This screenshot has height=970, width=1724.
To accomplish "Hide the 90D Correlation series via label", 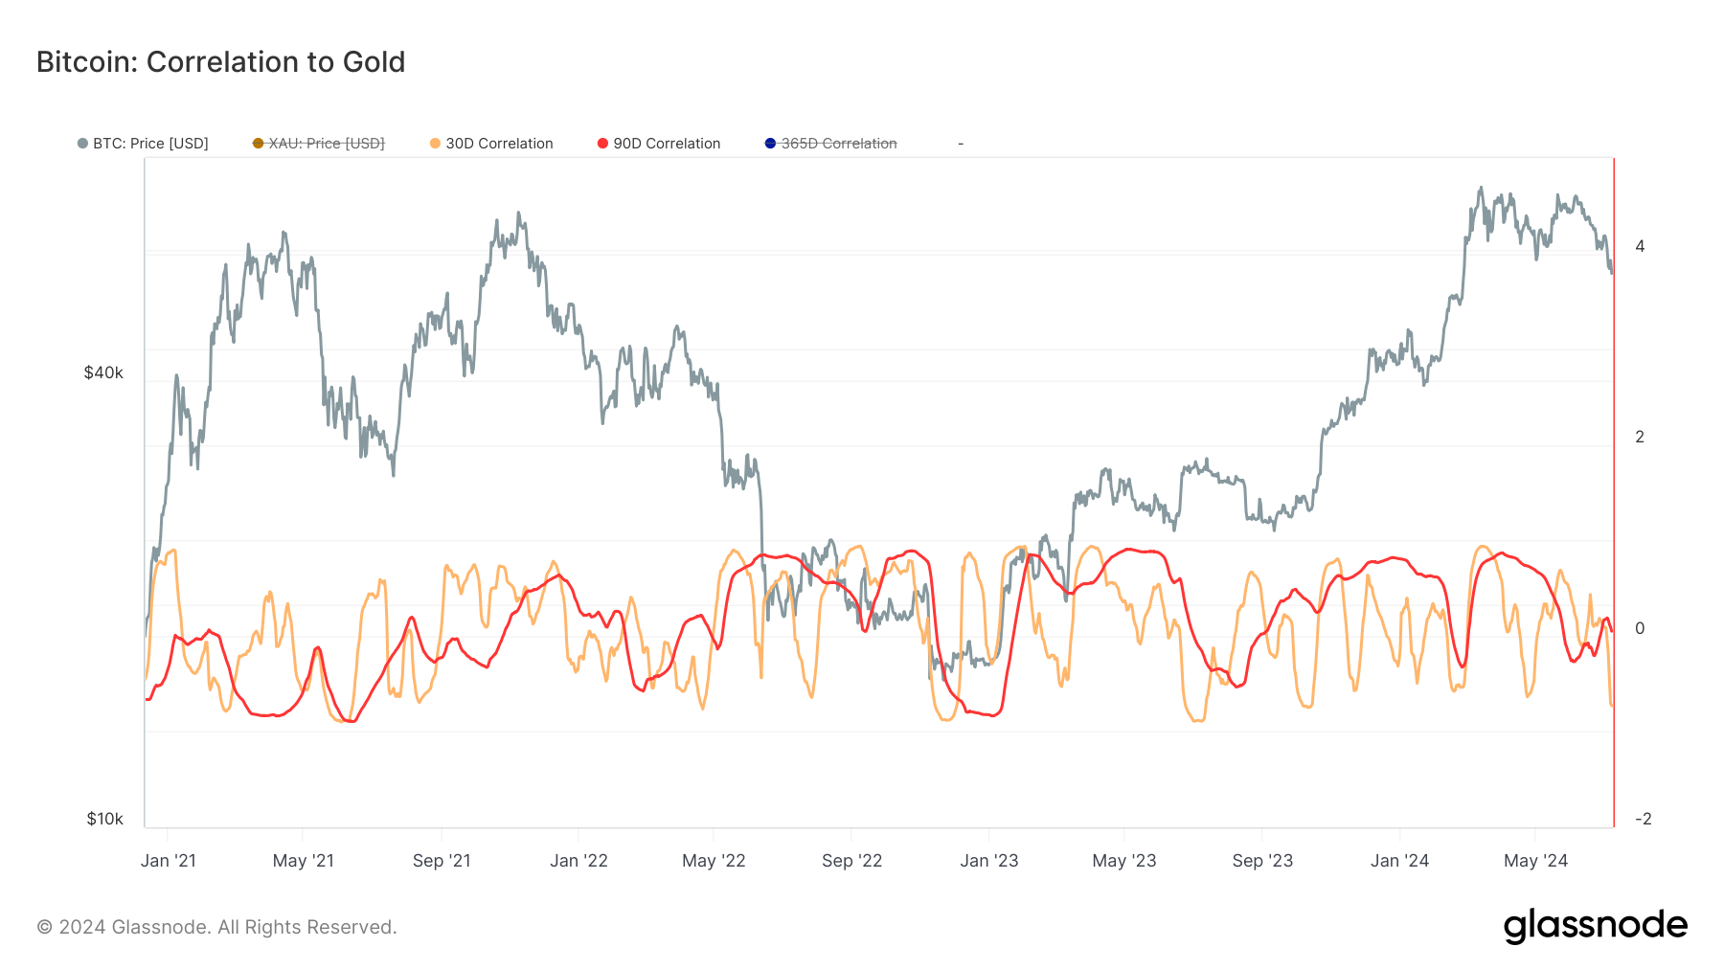I will pos(667,144).
